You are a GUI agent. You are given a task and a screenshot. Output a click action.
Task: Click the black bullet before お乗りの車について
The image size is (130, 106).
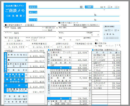coord(59,23)
